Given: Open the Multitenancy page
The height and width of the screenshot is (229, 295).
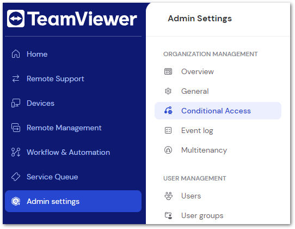Looking at the screenshot, I should [x=218, y=150].
